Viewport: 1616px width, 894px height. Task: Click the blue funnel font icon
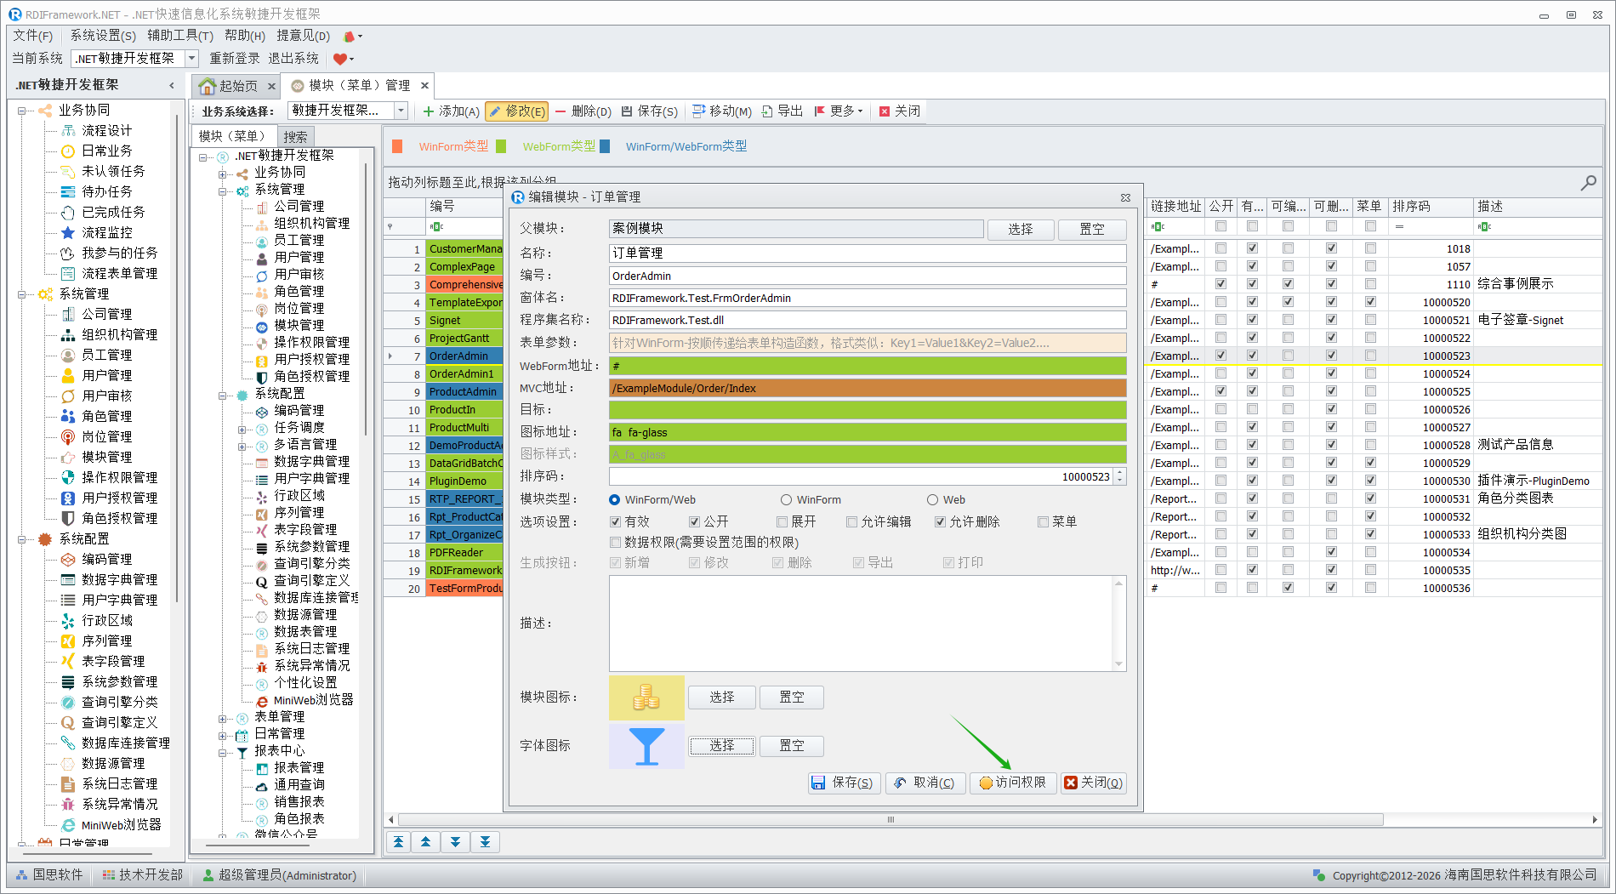[x=646, y=746]
